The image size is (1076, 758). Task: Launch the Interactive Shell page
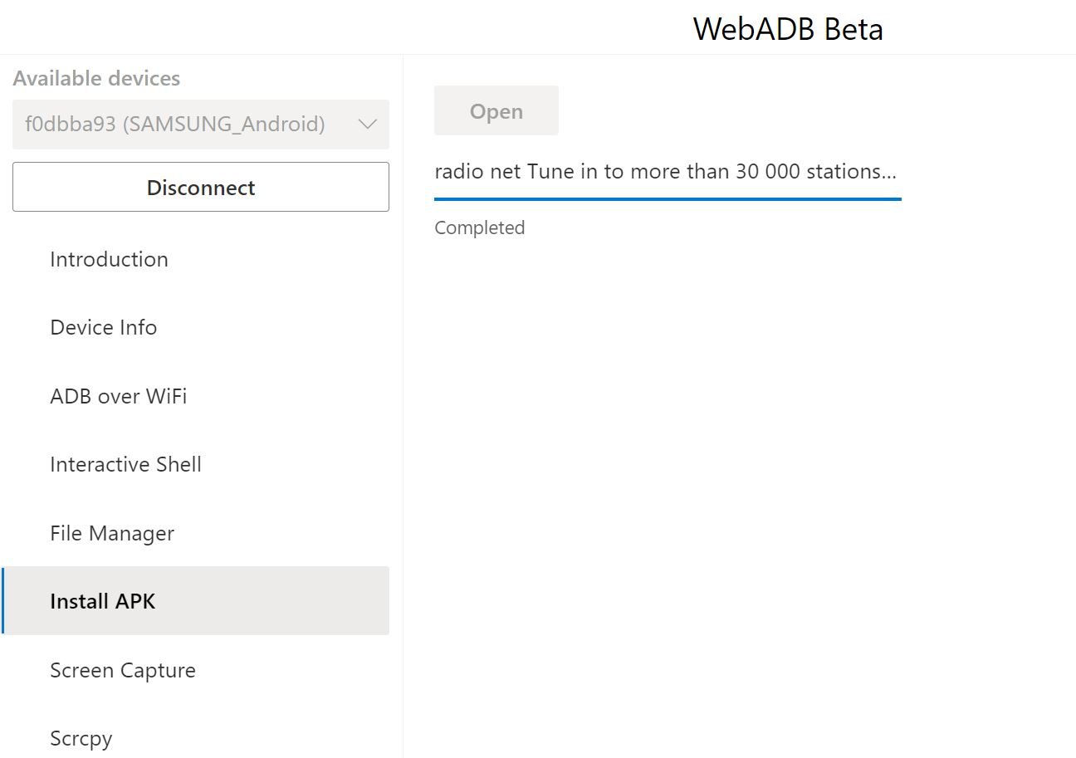125,464
